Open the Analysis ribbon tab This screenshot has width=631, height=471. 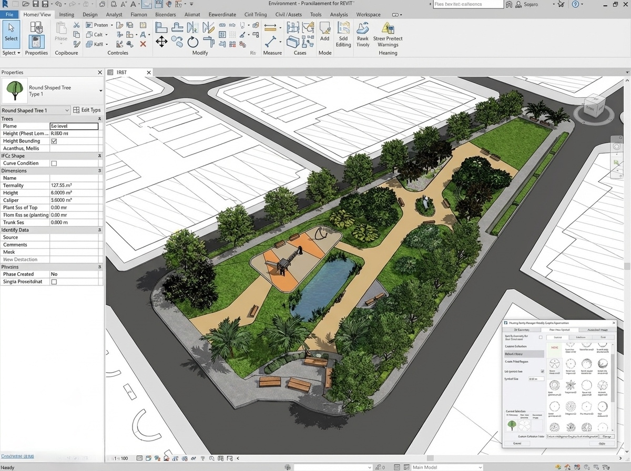[339, 15]
